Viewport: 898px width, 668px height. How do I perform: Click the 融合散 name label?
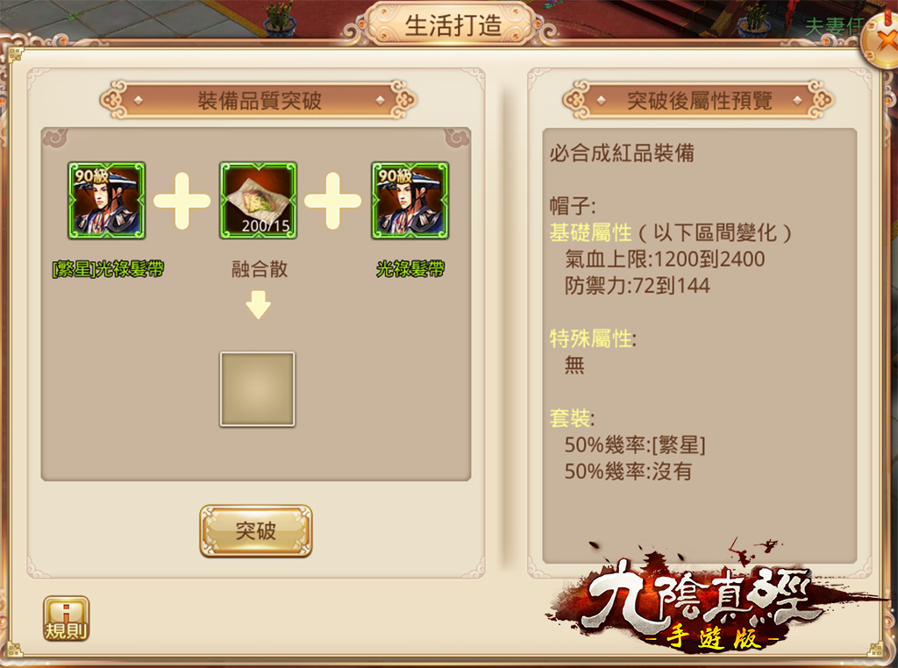click(x=260, y=268)
